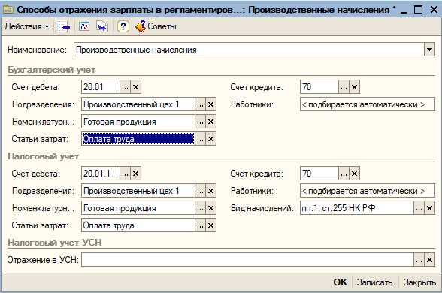Click the 20.01.1 tax debit account field
The height and width of the screenshot is (293, 442).
101,174
